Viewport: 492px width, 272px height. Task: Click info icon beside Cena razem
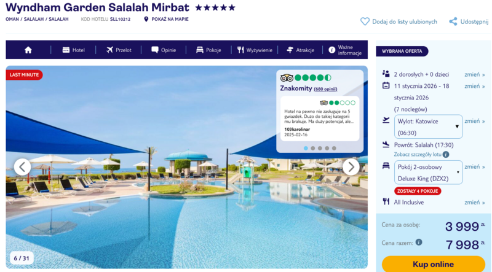pos(419,243)
